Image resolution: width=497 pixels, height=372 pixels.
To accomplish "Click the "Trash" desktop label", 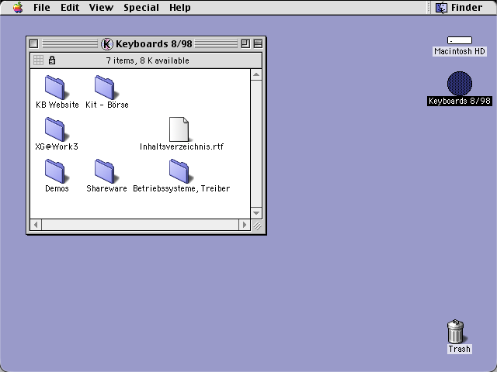I will pyautogui.click(x=459, y=349).
